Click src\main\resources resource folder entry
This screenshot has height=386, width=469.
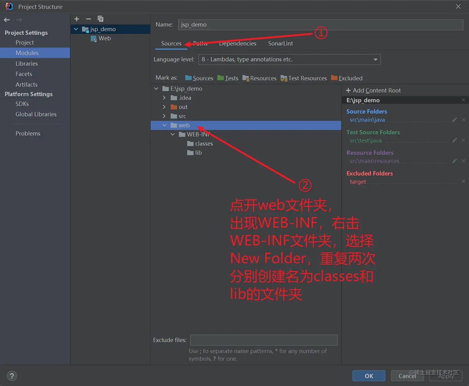[374, 161]
